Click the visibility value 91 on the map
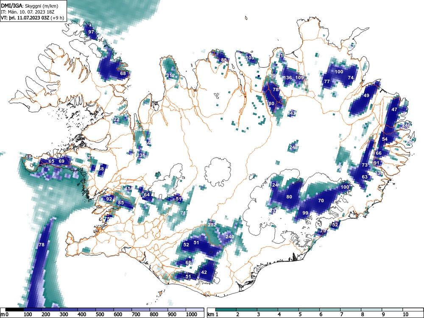This screenshot has width=424, height=318. click(377, 163)
